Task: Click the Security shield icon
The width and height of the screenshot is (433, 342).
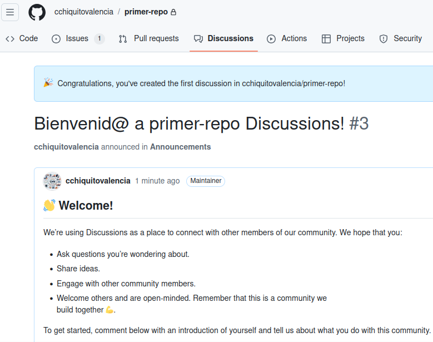Action: pyautogui.click(x=384, y=39)
